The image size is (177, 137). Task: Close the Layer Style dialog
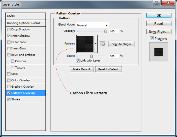click(168, 3)
